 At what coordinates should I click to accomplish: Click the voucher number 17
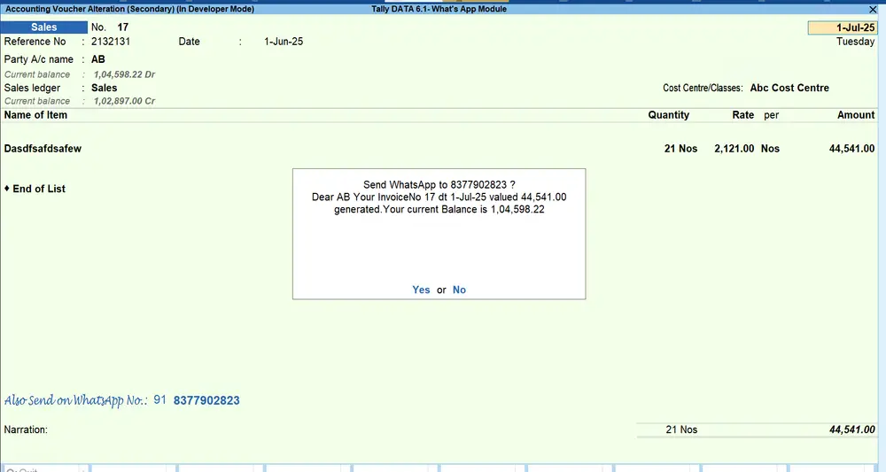122,27
